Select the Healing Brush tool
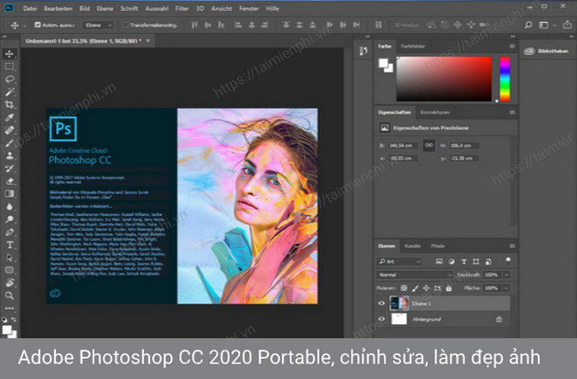The image size is (577, 379). [9, 130]
